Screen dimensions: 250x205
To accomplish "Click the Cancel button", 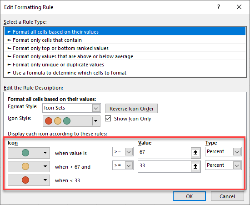I will point(227,196).
